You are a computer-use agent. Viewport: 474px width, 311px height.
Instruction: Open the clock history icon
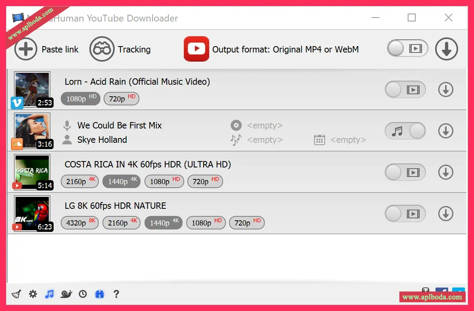(83, 294)
